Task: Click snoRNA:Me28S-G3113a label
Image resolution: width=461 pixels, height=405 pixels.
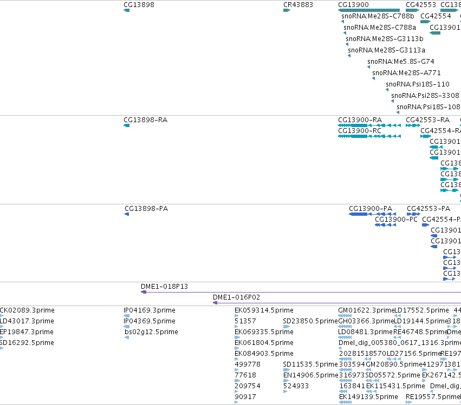Action: pyautogui.click(x=386, y=50)
